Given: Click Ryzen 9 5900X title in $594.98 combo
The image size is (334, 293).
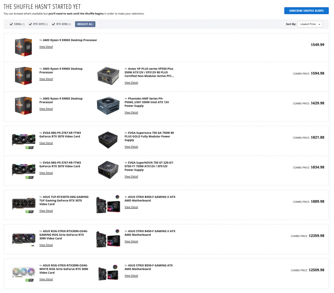Looking at the screenshot, I should point(61,71).
